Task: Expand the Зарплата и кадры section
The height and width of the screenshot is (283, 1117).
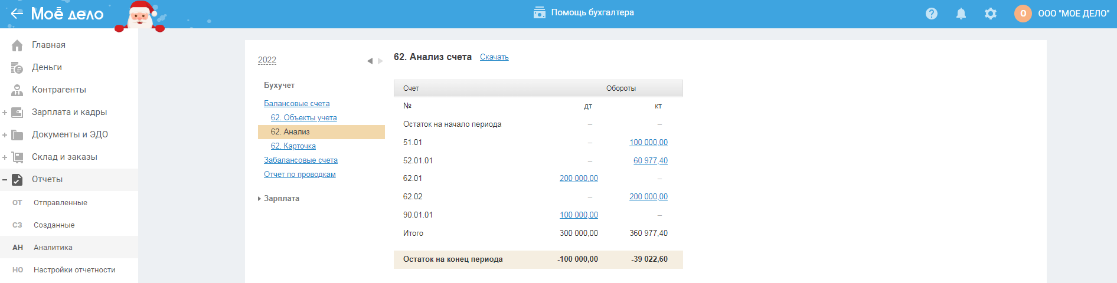Action: 5,113
